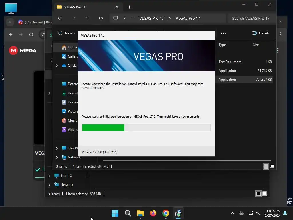Expand the address bar chevron after PC icon
Image resolution: width=293 pixels, height=220 pixels.
pos(124,18)
